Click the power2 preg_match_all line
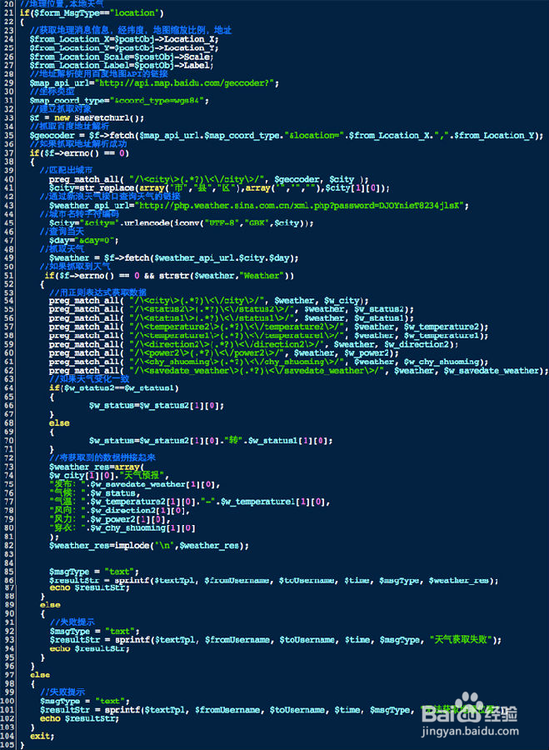Screen dimensions: 549x750 pos(224,353)
